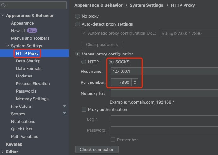Click the automatic proxy configuration URL field
Viewport: 218px width, 155px height.
pos(189,33)
